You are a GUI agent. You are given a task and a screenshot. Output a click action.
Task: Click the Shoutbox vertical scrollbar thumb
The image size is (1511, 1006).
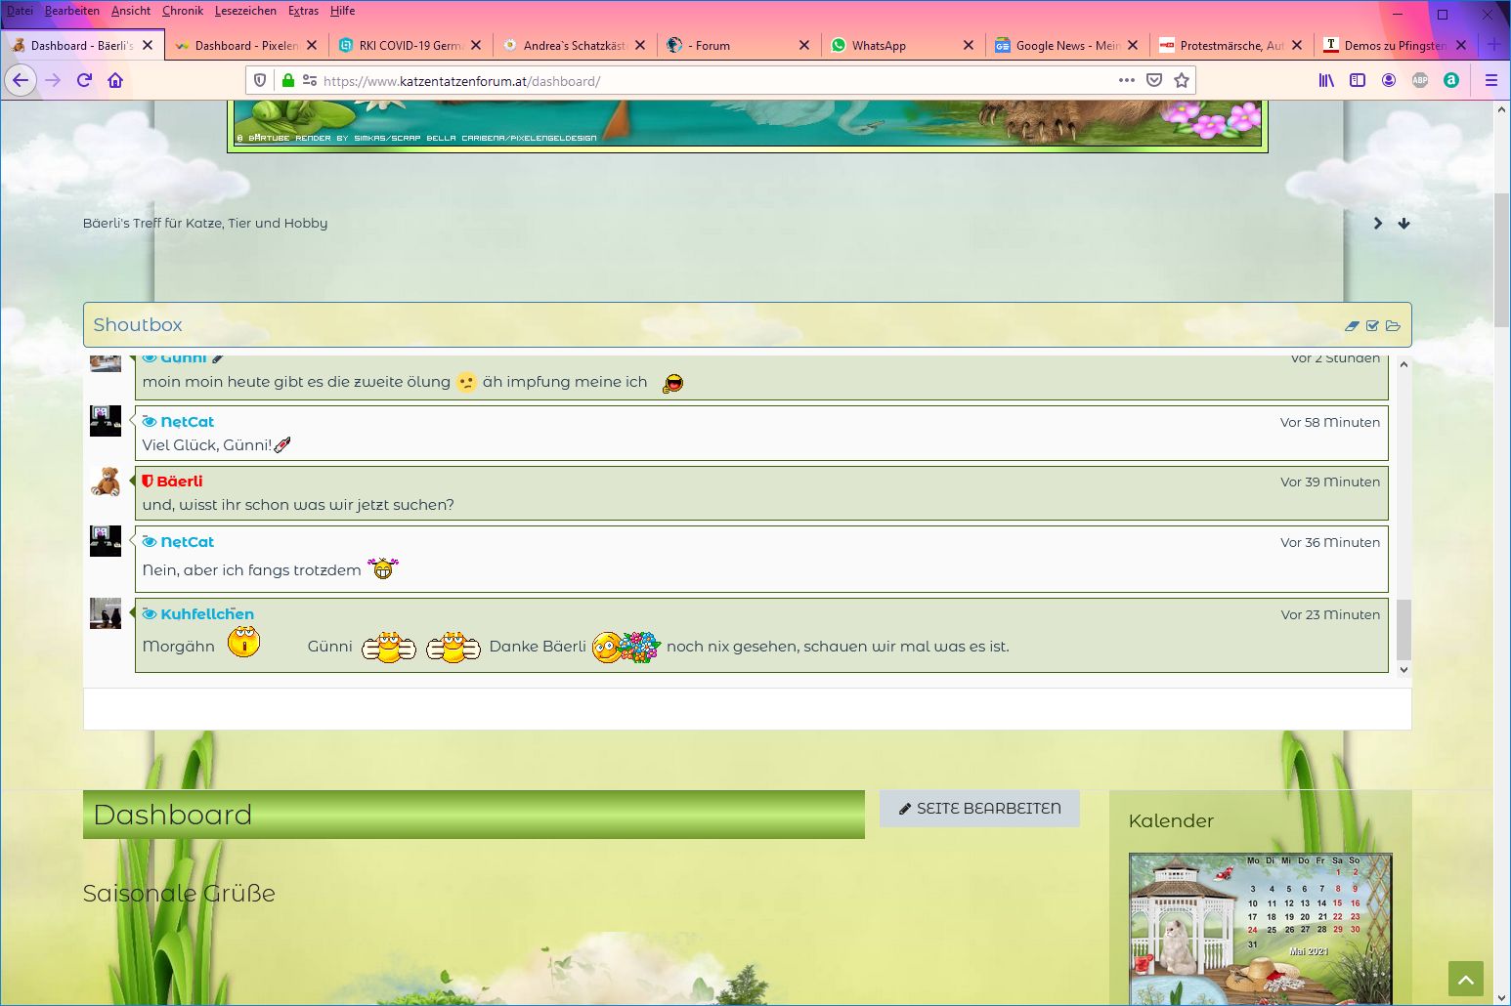[1403, 630]
